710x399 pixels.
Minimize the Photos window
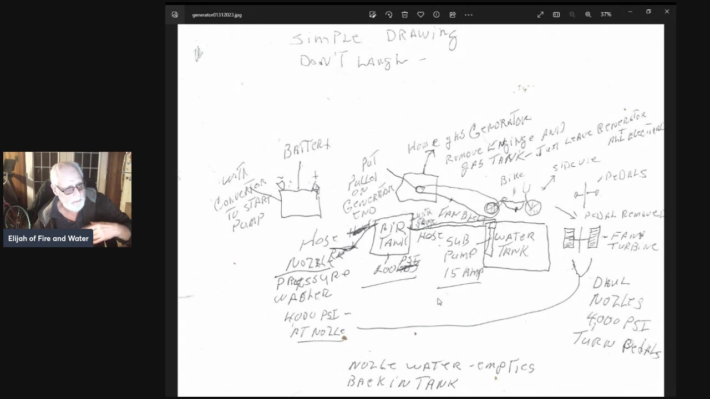coord(630,12)
